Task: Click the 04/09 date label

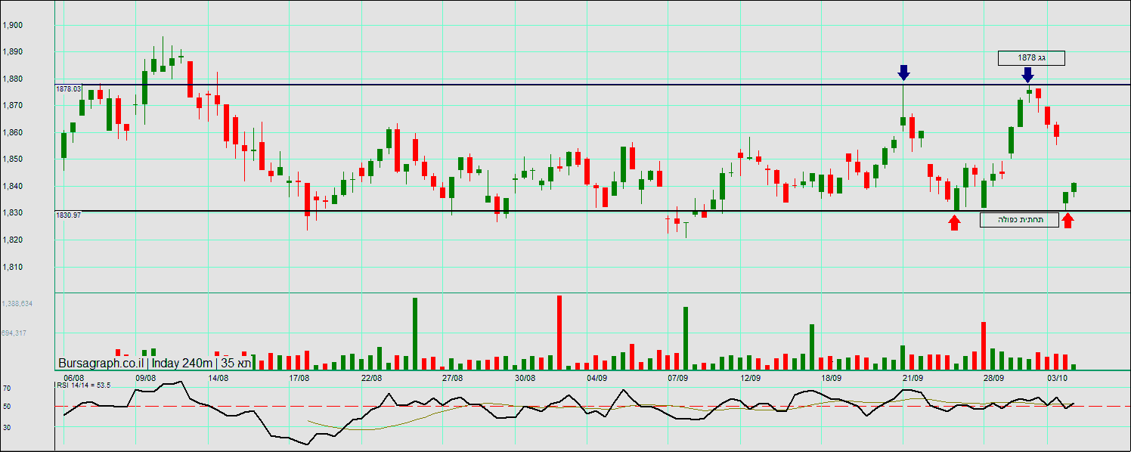Action: pos(596,377)
